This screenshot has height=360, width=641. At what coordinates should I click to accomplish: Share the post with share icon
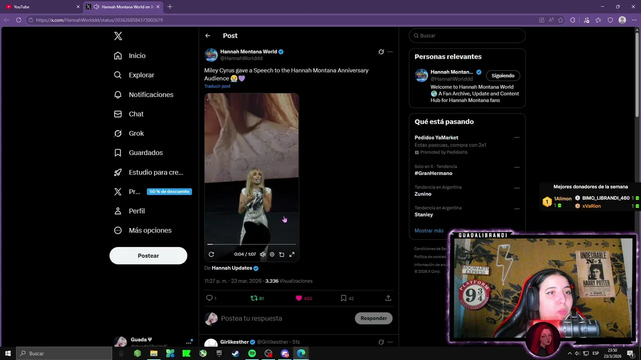[388, 298]
